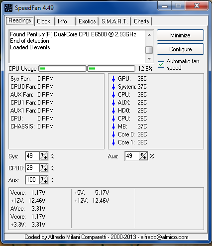Click the 'Loaded 0 events' log line

30,47
